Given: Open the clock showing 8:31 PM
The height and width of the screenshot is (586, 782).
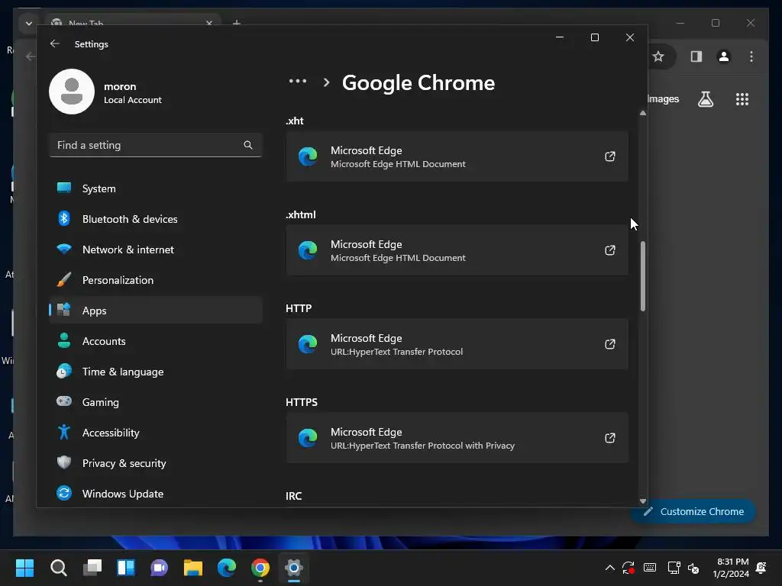Looking at the screenshot, I should pos(731,568).
